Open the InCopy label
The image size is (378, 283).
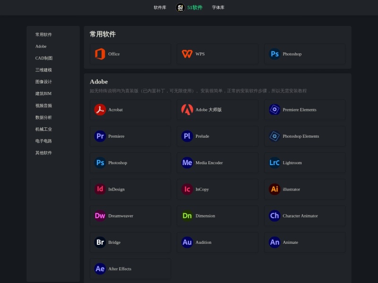pyautogui.click(x=202, y=189)
